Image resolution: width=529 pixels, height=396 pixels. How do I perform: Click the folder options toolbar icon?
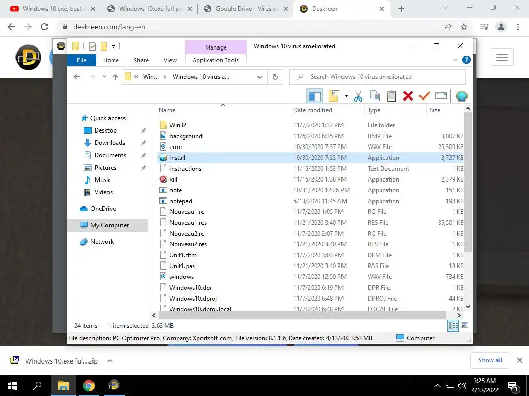tap(334, 96)
